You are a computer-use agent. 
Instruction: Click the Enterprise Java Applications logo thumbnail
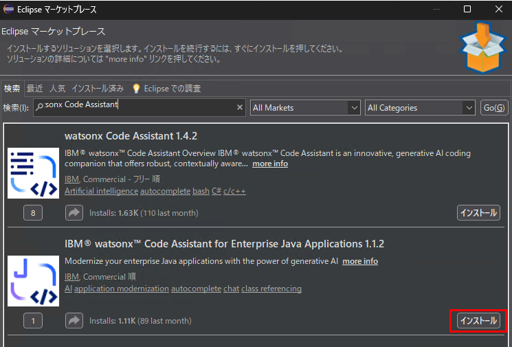(33, 281)
